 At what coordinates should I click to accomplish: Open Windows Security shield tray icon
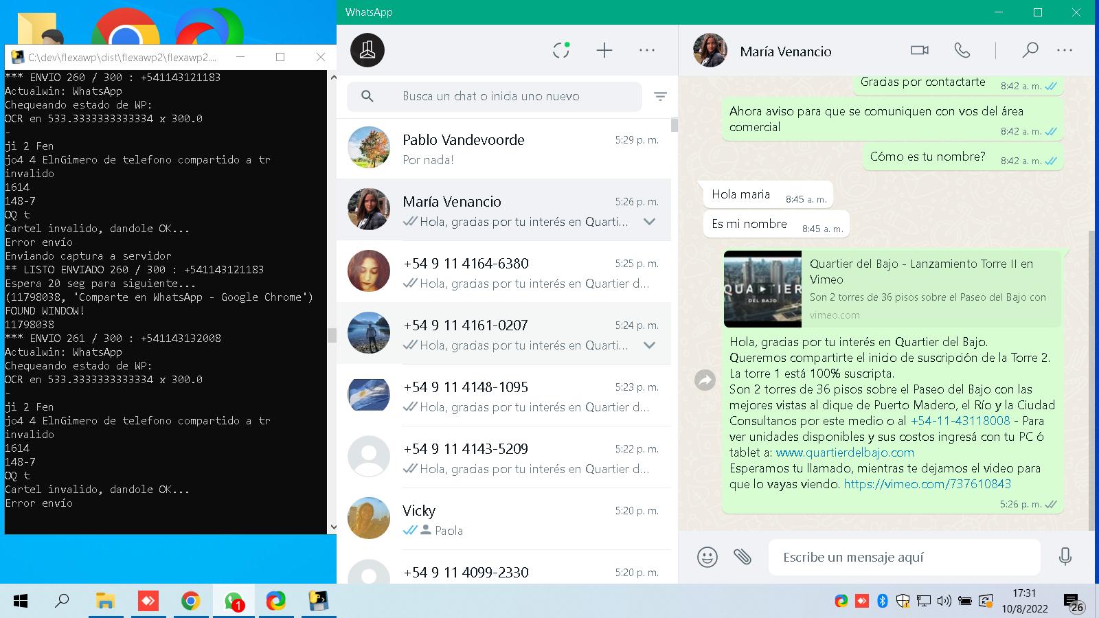(x=903, y=602)
